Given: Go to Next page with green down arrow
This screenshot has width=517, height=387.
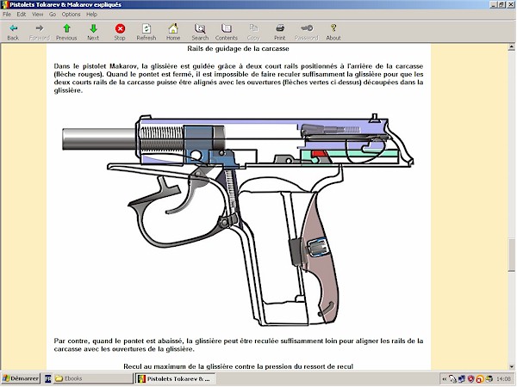Looking at the screenshot, I should pos(93,32).
